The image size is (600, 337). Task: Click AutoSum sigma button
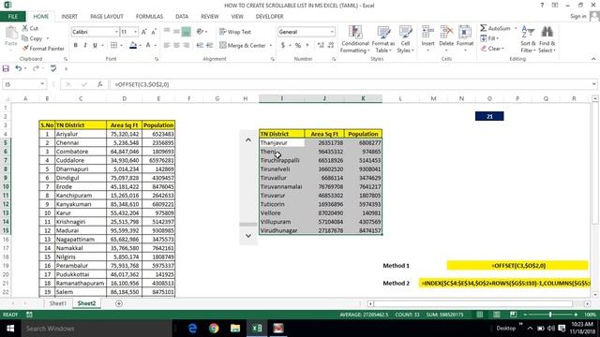point(495,28)
